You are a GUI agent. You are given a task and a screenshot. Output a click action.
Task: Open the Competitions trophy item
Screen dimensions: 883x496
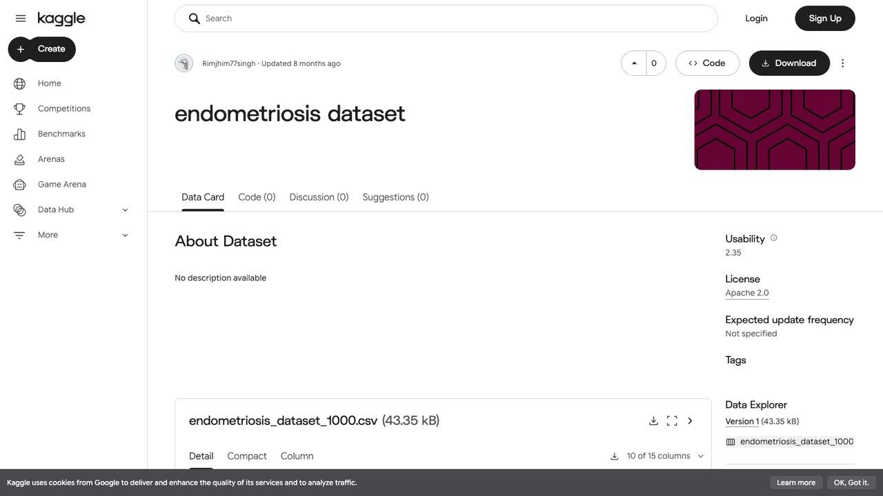pos(64,109)
